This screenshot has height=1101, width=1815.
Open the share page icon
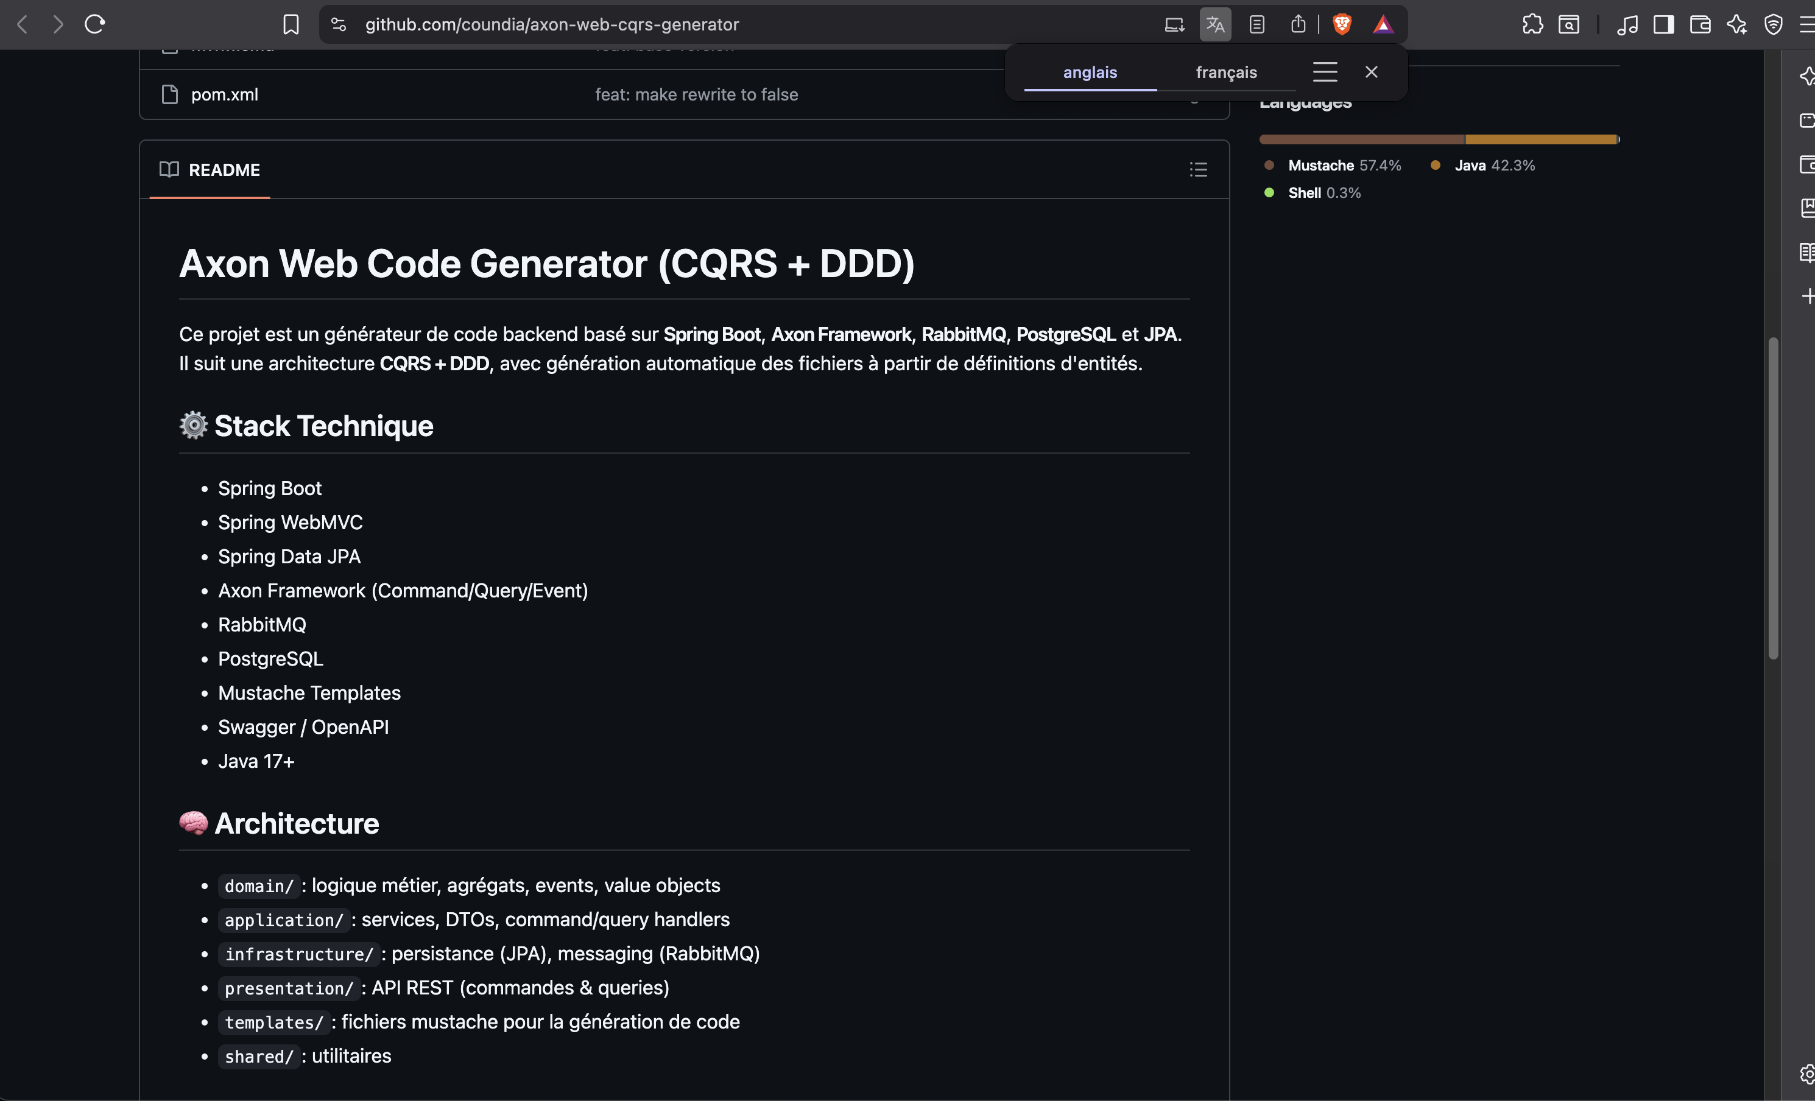[x=1298, y=24]
